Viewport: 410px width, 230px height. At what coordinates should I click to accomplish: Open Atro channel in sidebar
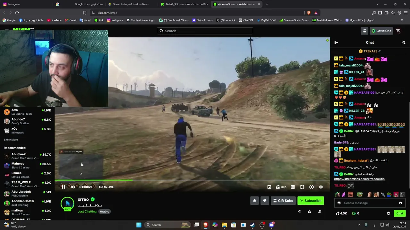tap(27, 112)
